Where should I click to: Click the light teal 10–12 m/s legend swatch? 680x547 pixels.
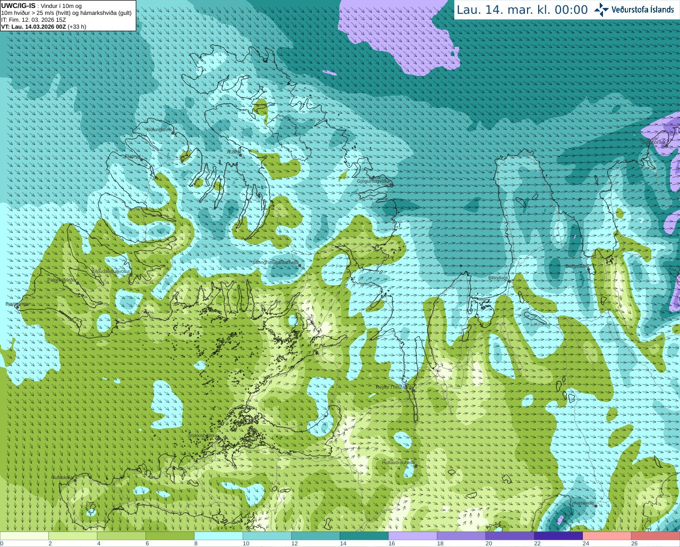(x=267, y=536)
